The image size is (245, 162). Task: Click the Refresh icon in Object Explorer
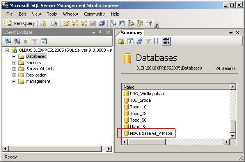click(x=44, y=42)
